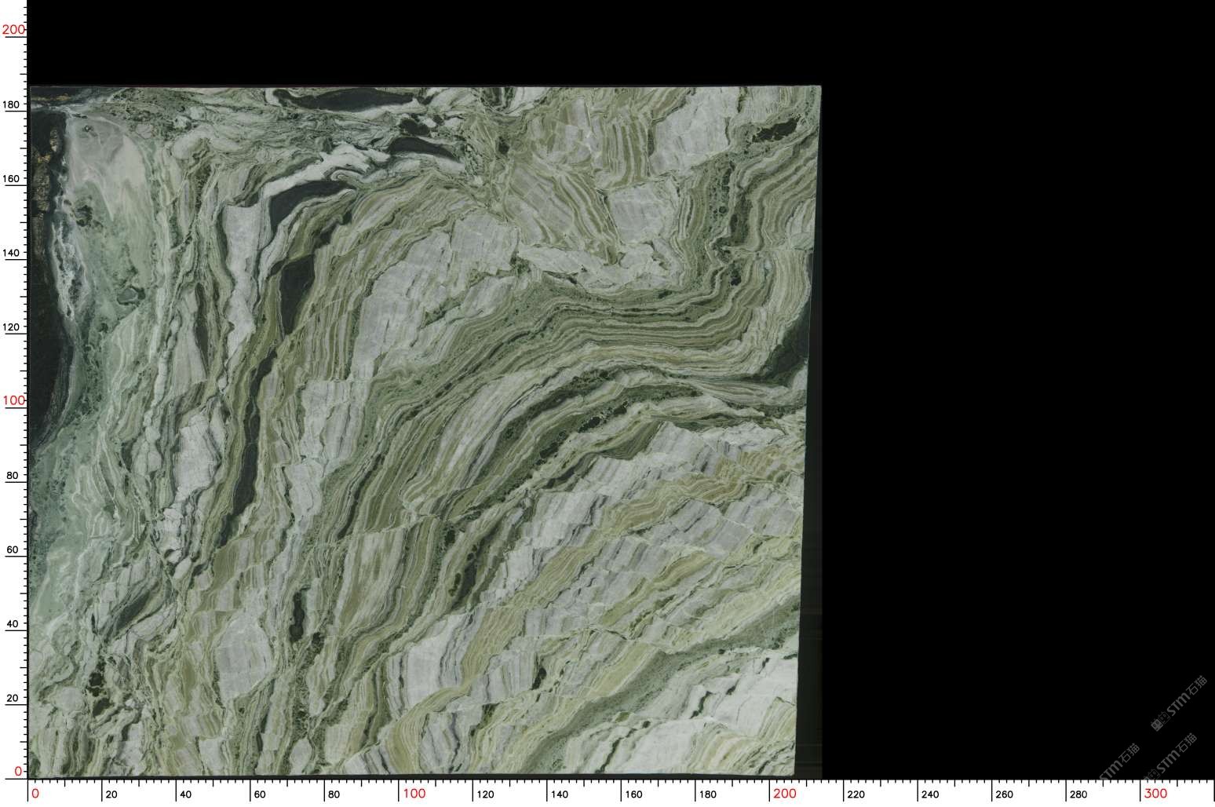Click the red 100 label on horizontal ruler
The width and height of the screenshot is (1215, 807).
[414, 794]
